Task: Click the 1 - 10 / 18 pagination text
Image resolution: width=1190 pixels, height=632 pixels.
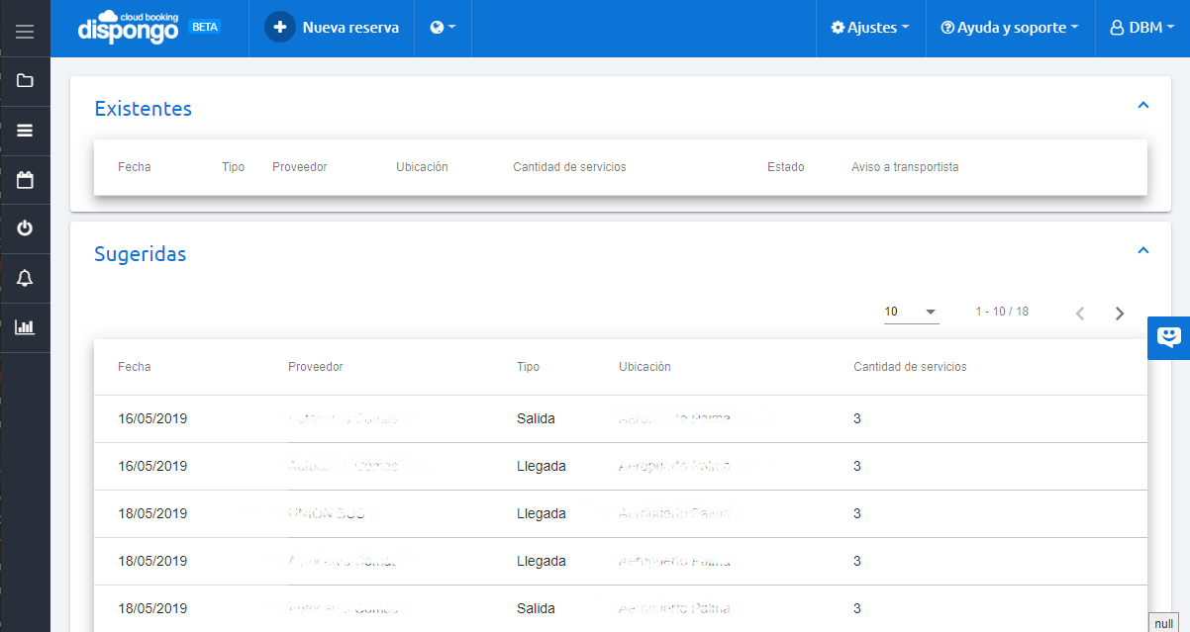Action: [1002, 312]
